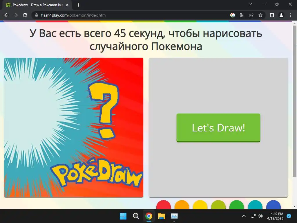This screenshot has width=297, height=223.
Task: Select the yellow color swatch
Action: pos(200,205)
